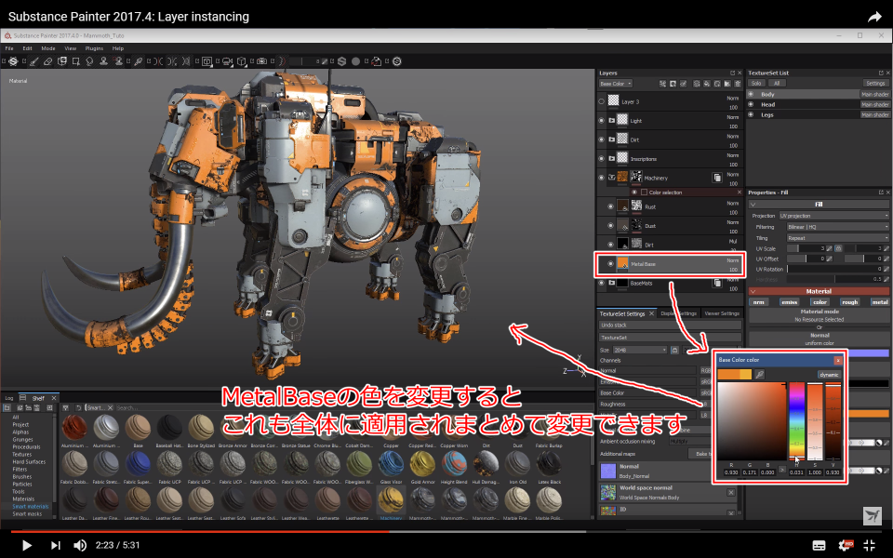Select the Paint brush tool
Screen dimensions: 893x558
tap(34, 61)
